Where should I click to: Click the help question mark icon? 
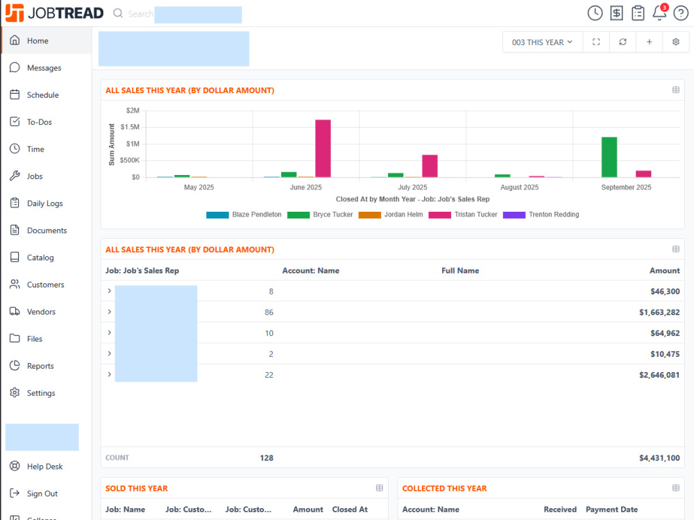681,13
